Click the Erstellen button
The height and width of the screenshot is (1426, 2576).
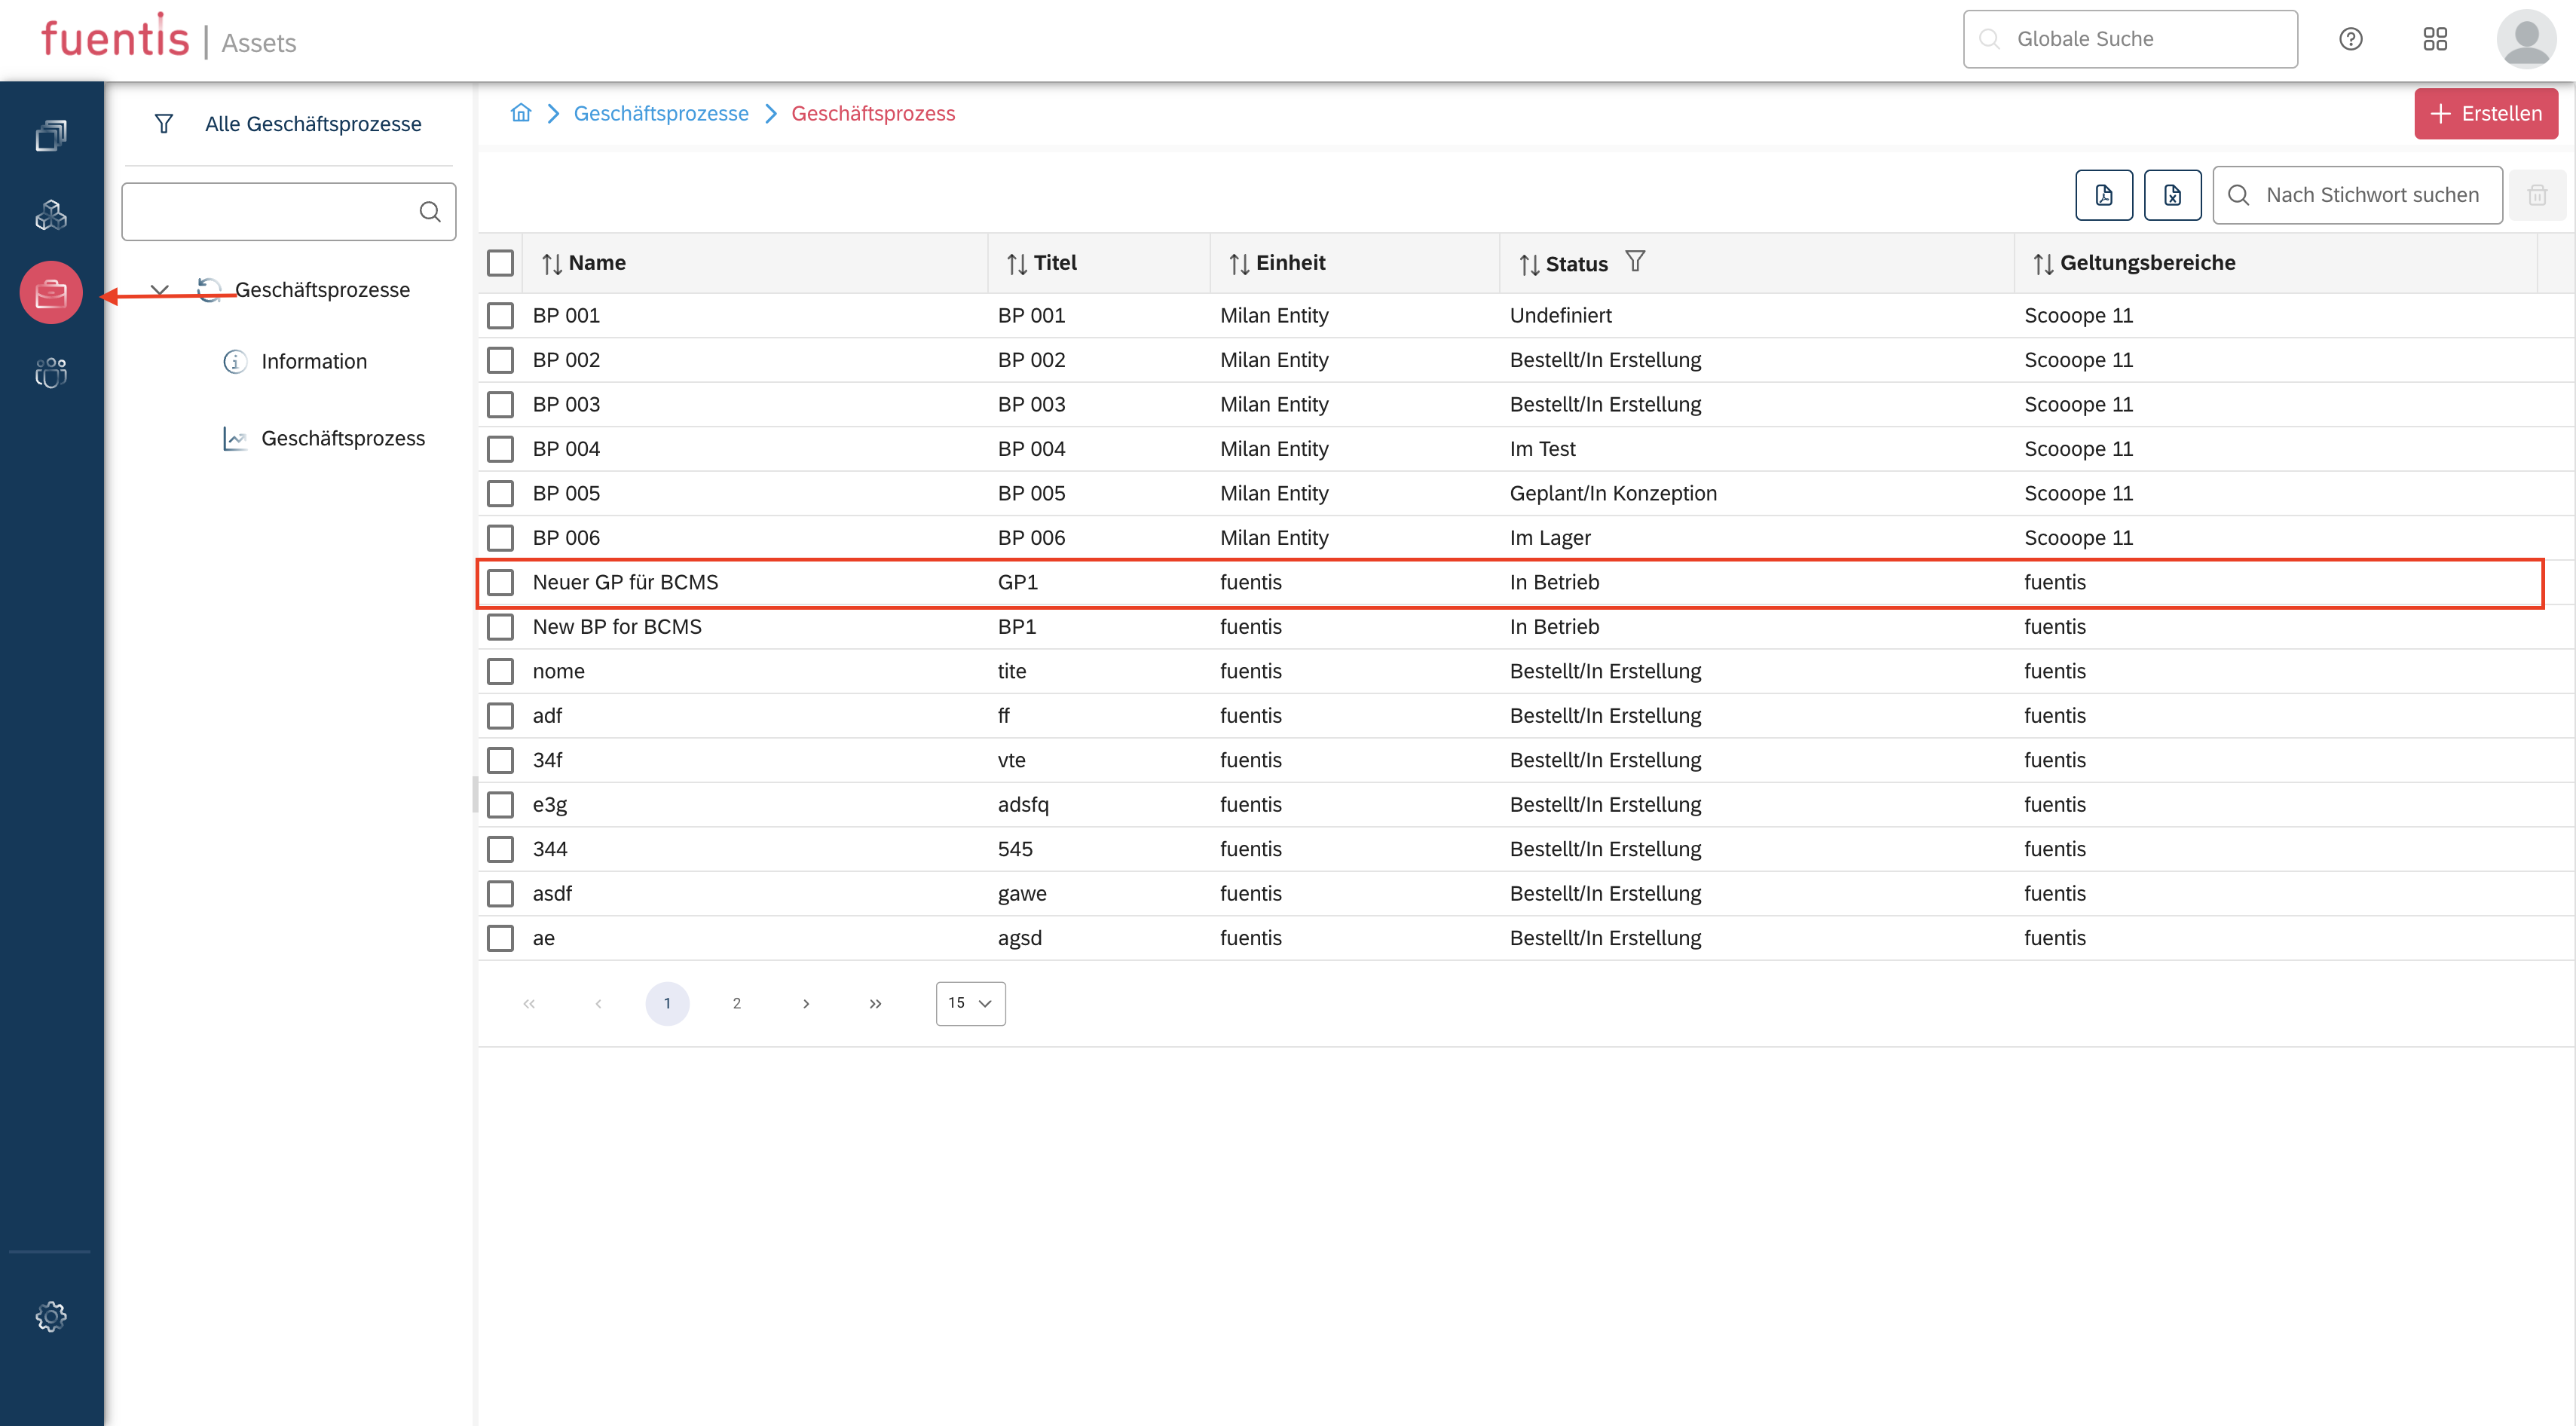(2485, 114)
